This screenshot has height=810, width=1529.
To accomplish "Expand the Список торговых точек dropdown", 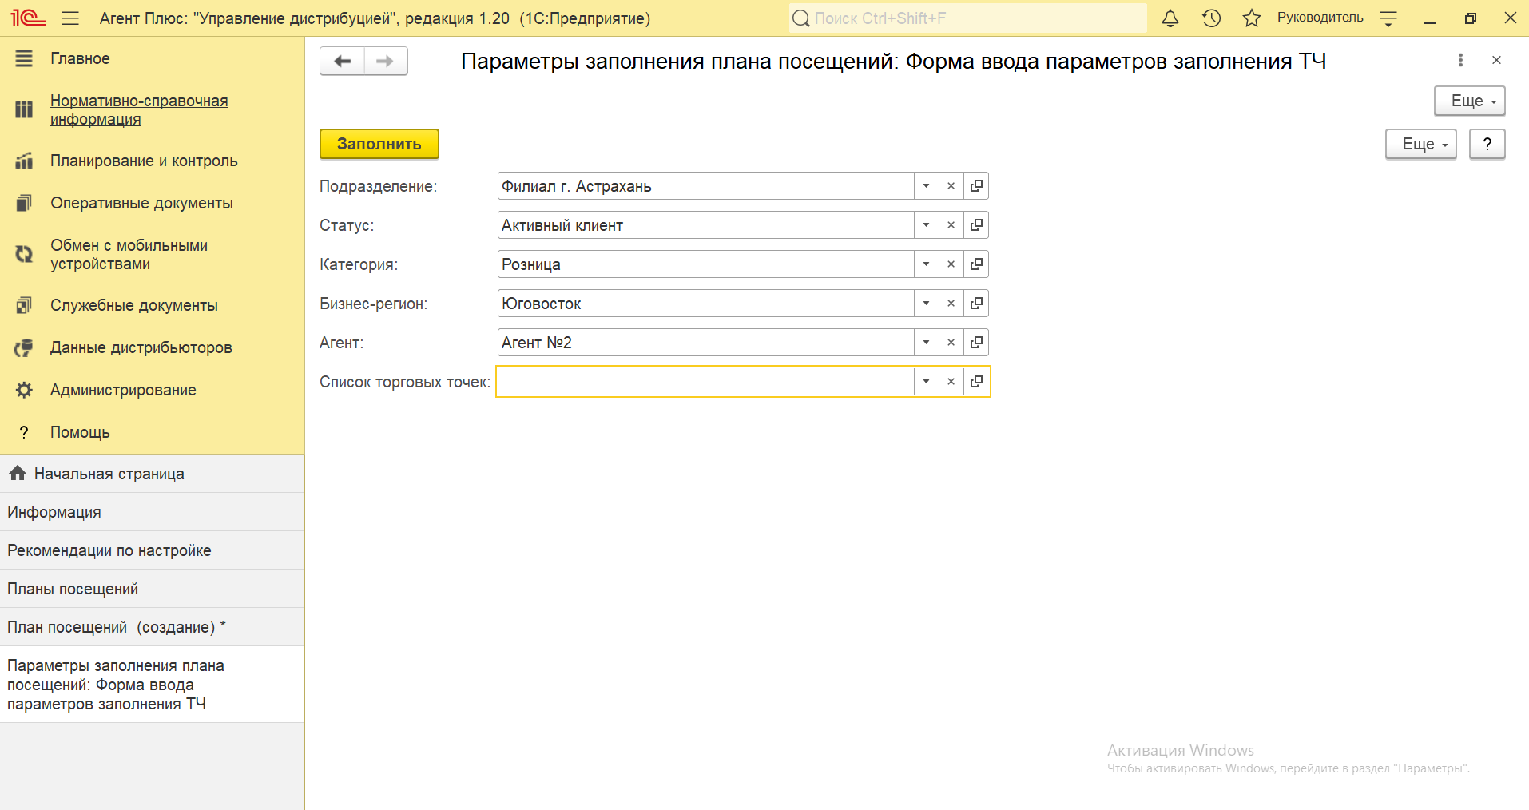I will (926, 382).
